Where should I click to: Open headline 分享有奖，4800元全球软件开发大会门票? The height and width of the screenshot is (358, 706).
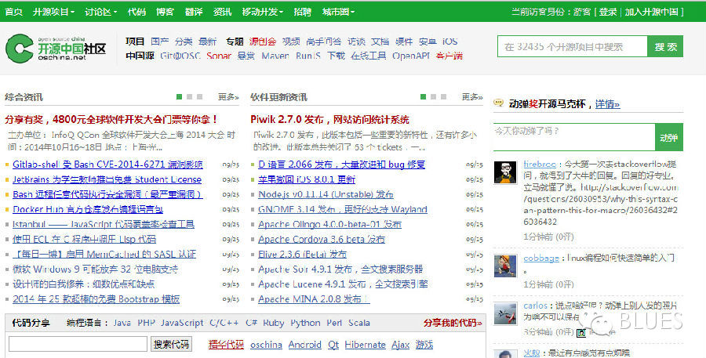pos(111,120)
